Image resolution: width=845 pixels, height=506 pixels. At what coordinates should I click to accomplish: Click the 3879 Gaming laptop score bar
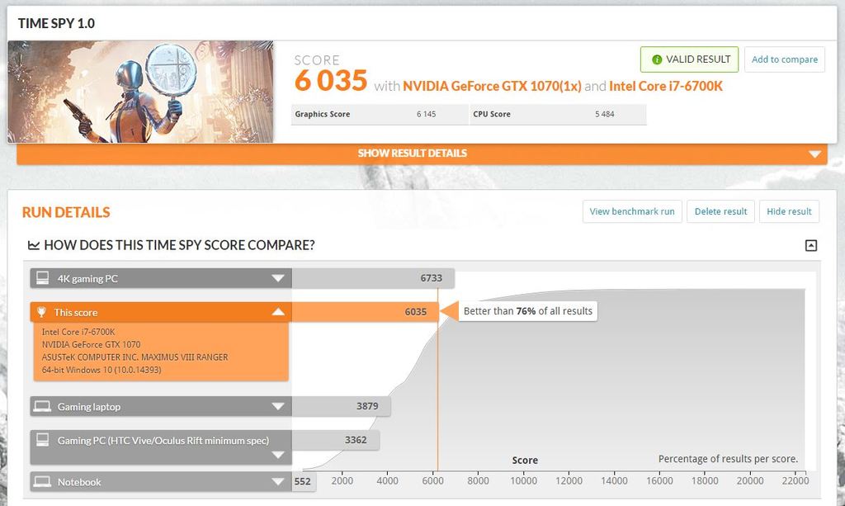click(x=341, y=406)
